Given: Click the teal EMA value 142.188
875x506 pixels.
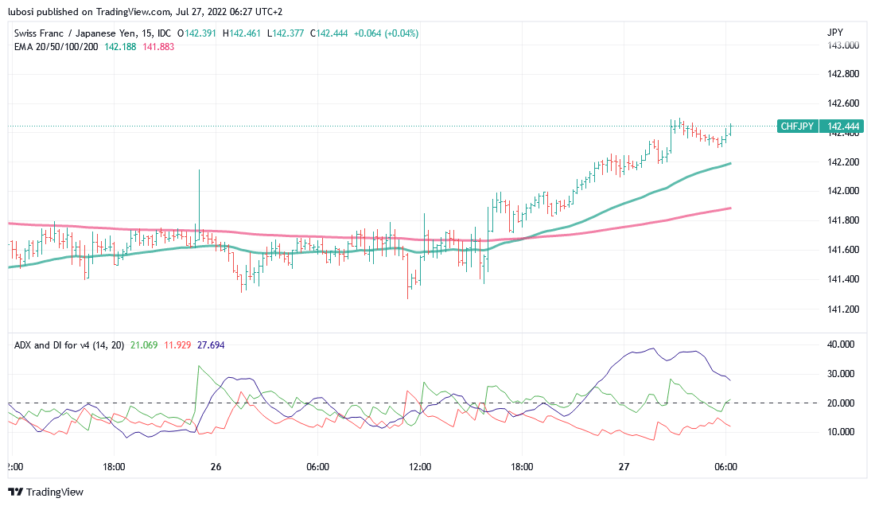Looking at the screenshot, I should pyautogui.click(x=121, y=46).
